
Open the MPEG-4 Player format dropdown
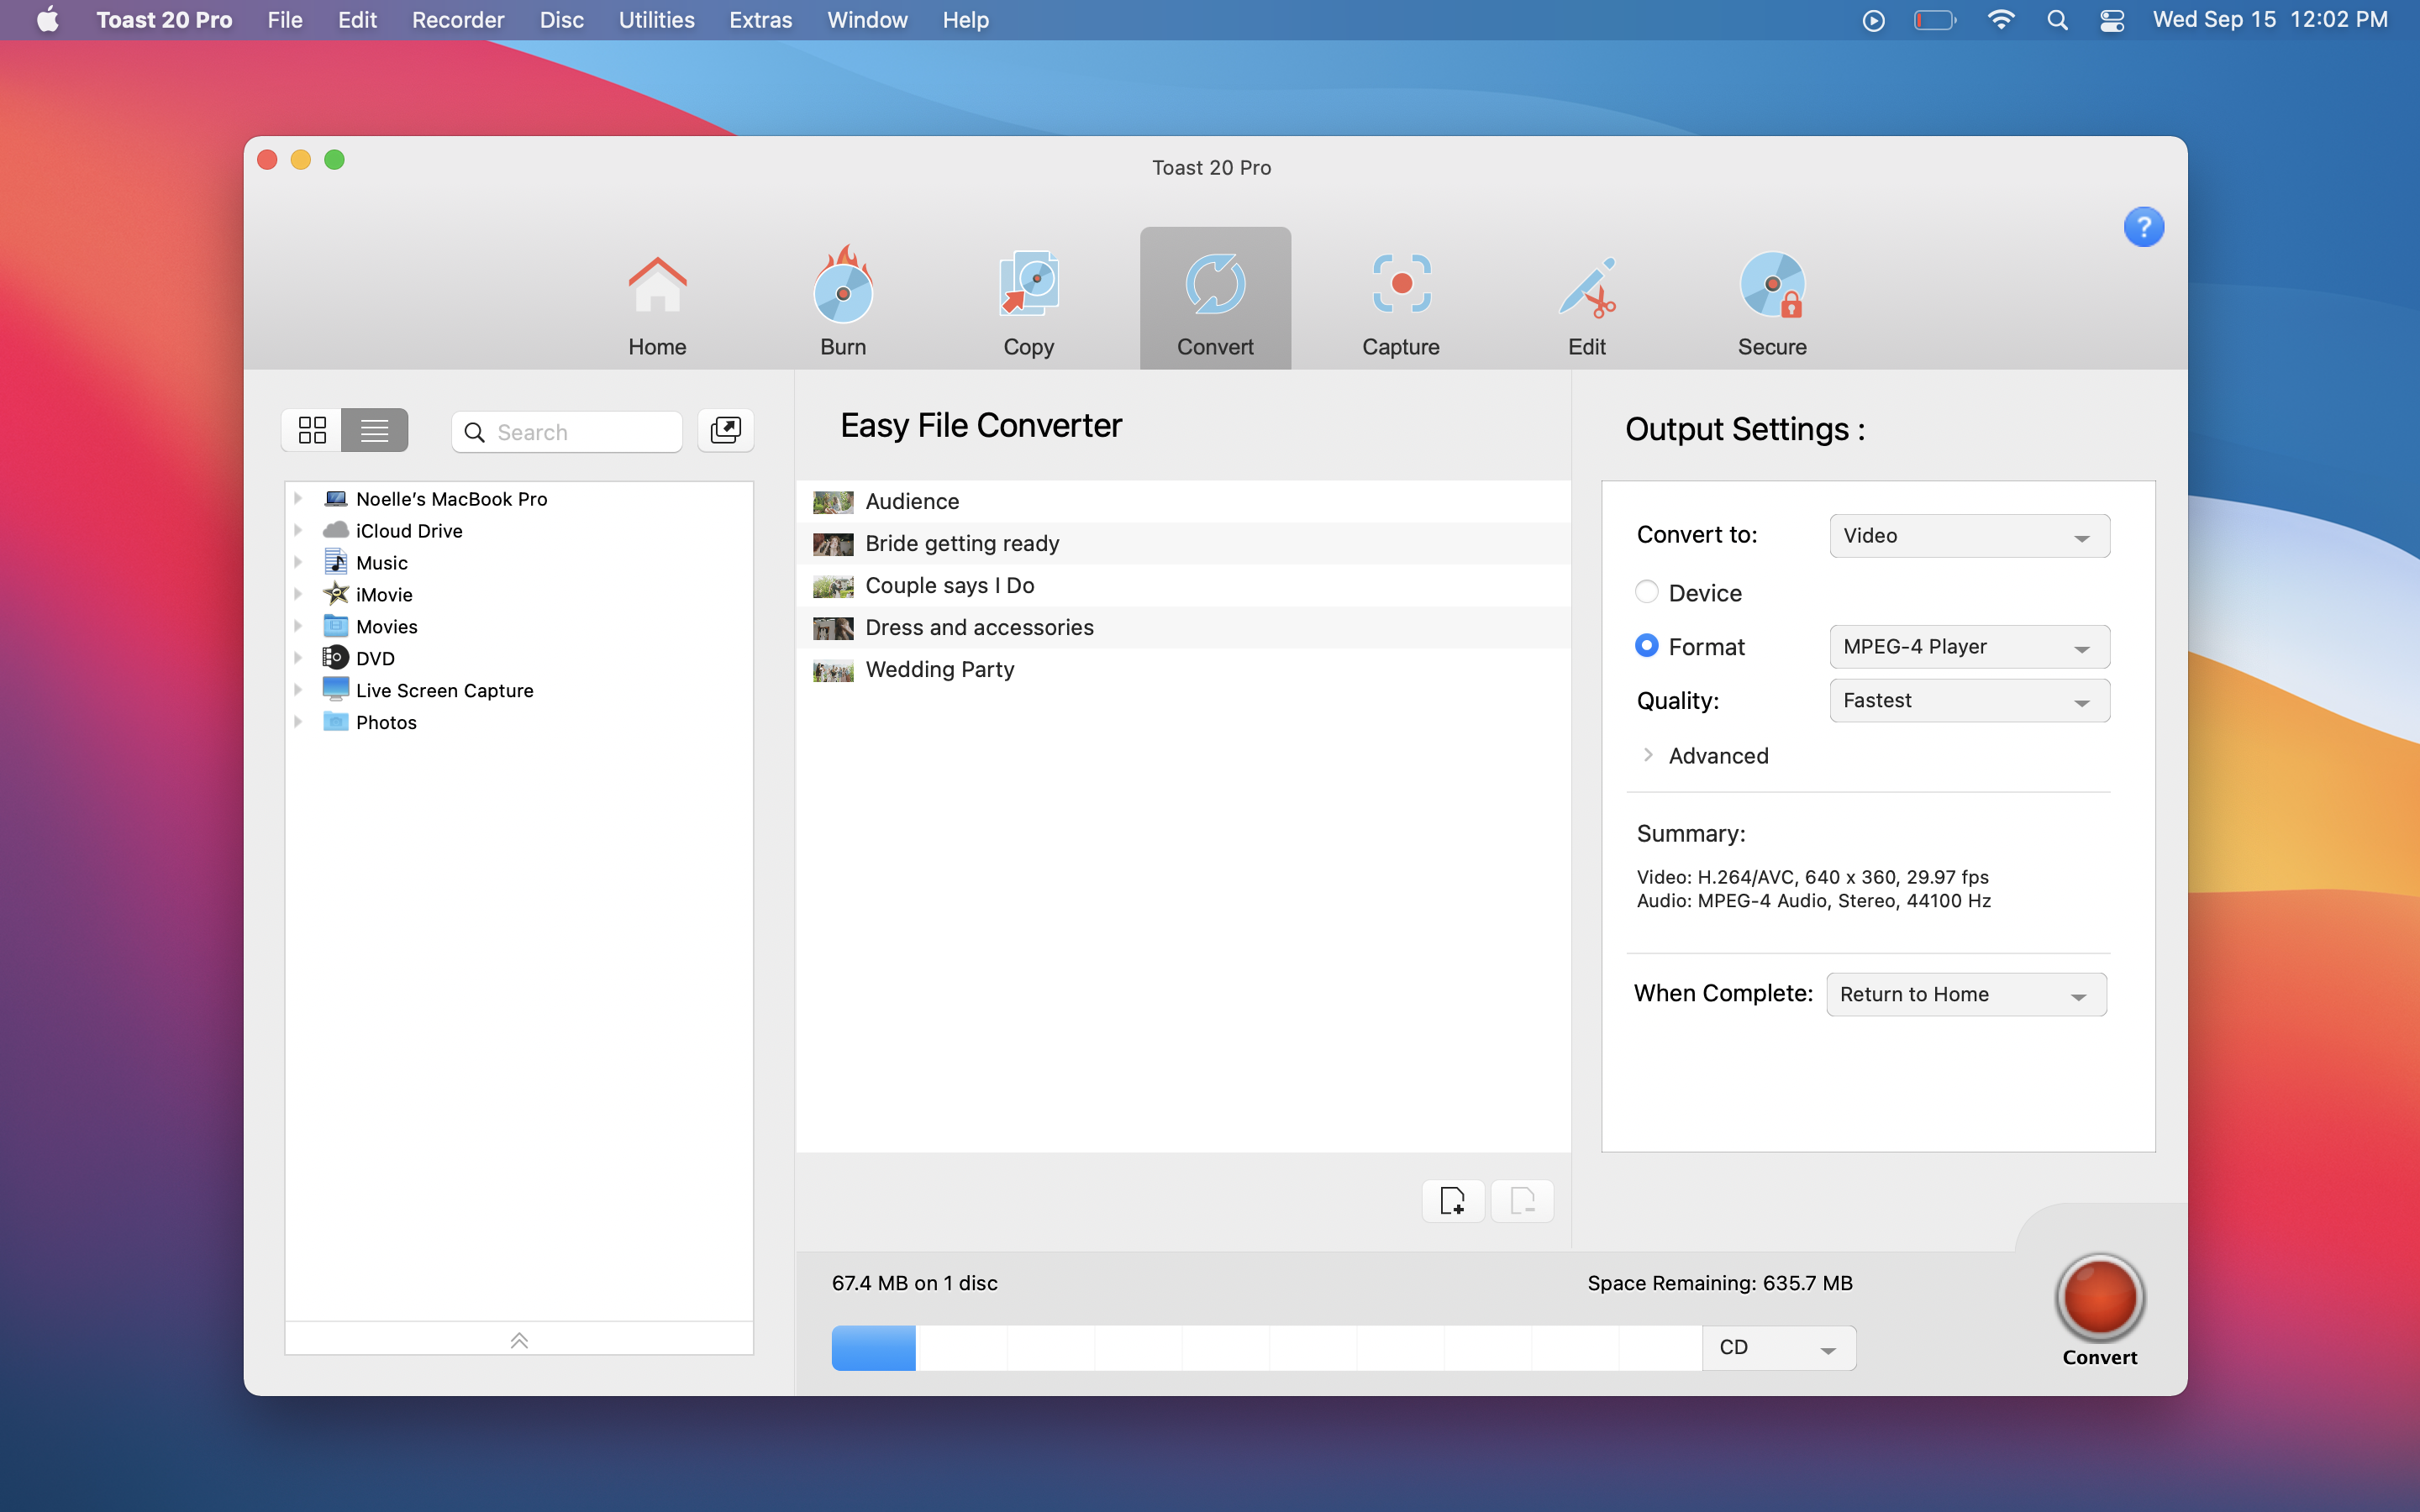pos(1969,647)
